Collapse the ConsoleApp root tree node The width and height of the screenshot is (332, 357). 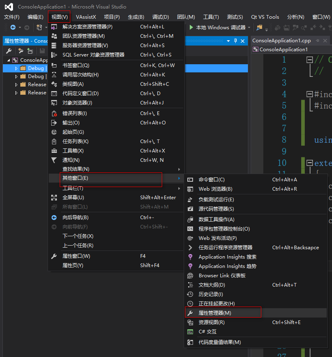[9, 60]
